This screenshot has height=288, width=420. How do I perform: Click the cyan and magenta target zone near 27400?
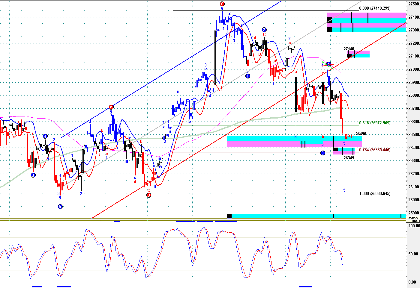point(366,22)
